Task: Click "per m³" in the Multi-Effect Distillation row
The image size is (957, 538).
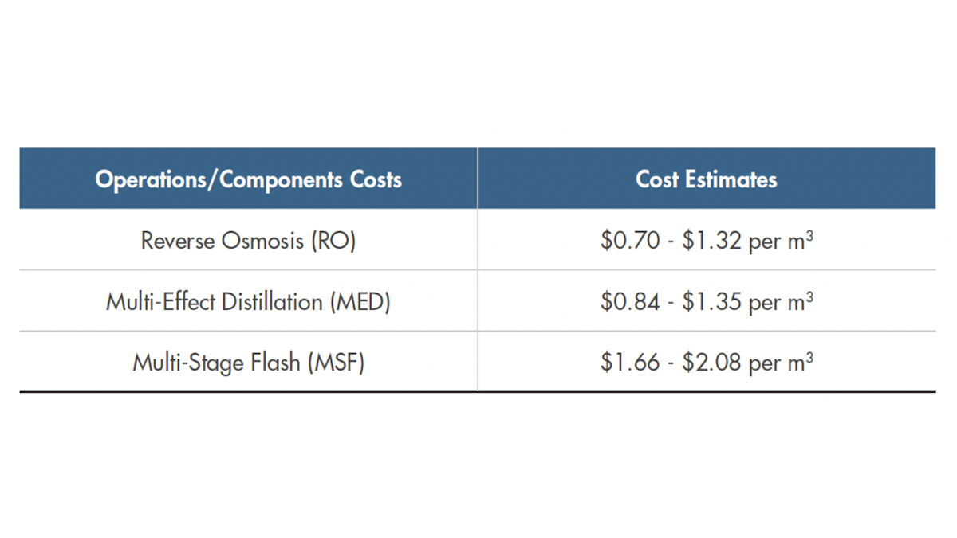Action: coord(781,303)
